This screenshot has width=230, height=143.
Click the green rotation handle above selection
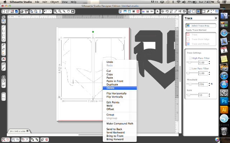tap(93, 32)
